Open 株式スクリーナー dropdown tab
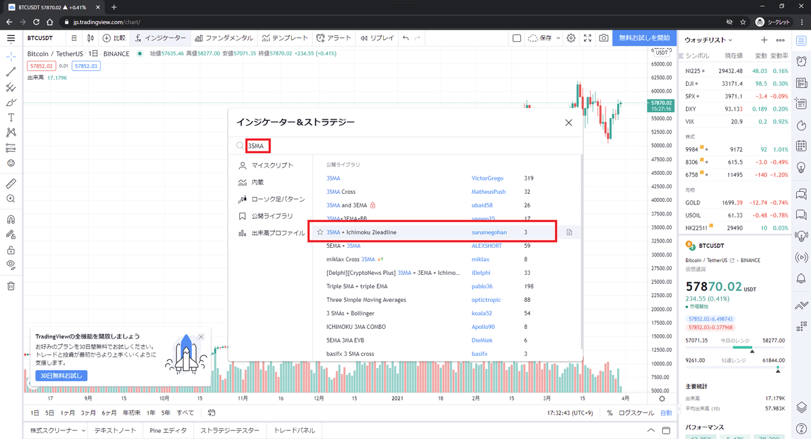Viewport: 811px width, 439px height. [x=56, y=430]
